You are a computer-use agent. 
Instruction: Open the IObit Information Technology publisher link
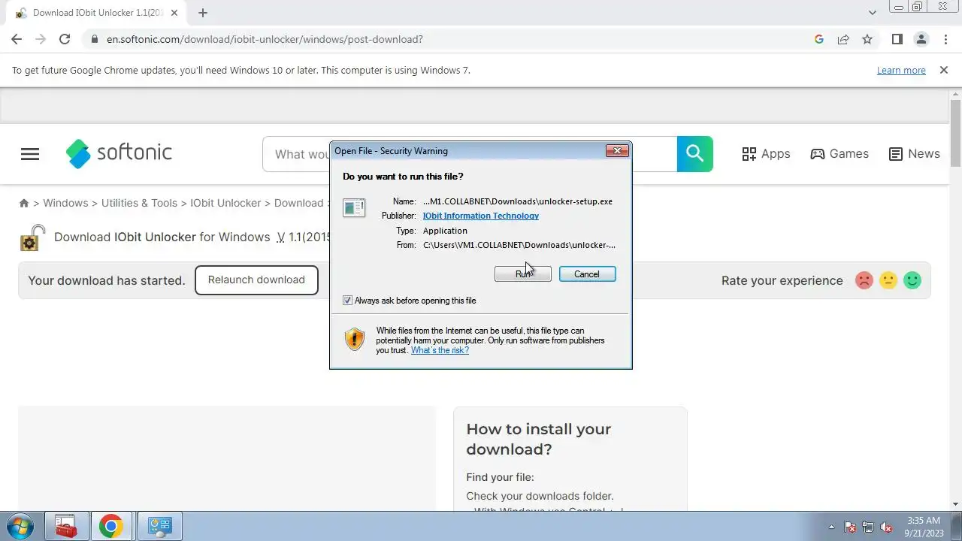point(481,216)
